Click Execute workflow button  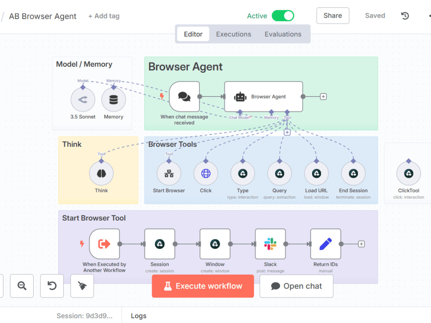(203, 286)
